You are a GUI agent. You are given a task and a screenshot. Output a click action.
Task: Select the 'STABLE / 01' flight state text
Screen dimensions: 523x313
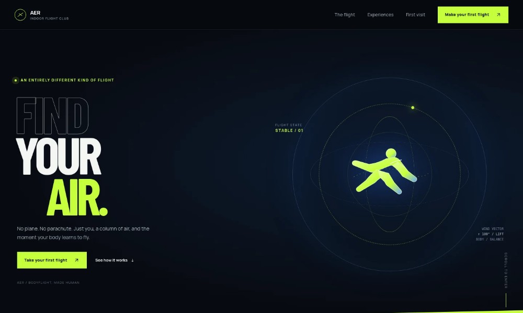[289, 130]
